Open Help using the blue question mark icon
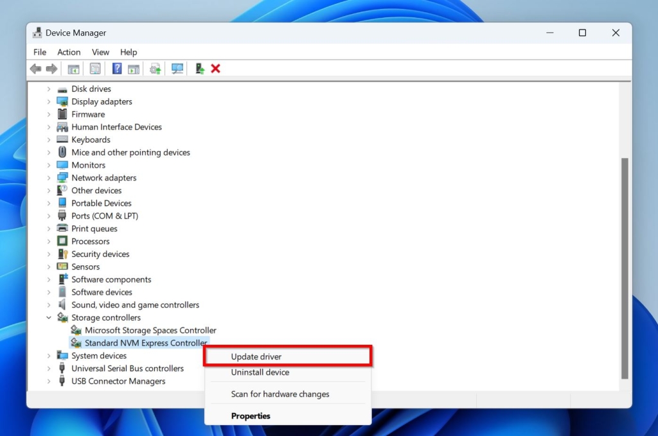 tap(117, 69)
